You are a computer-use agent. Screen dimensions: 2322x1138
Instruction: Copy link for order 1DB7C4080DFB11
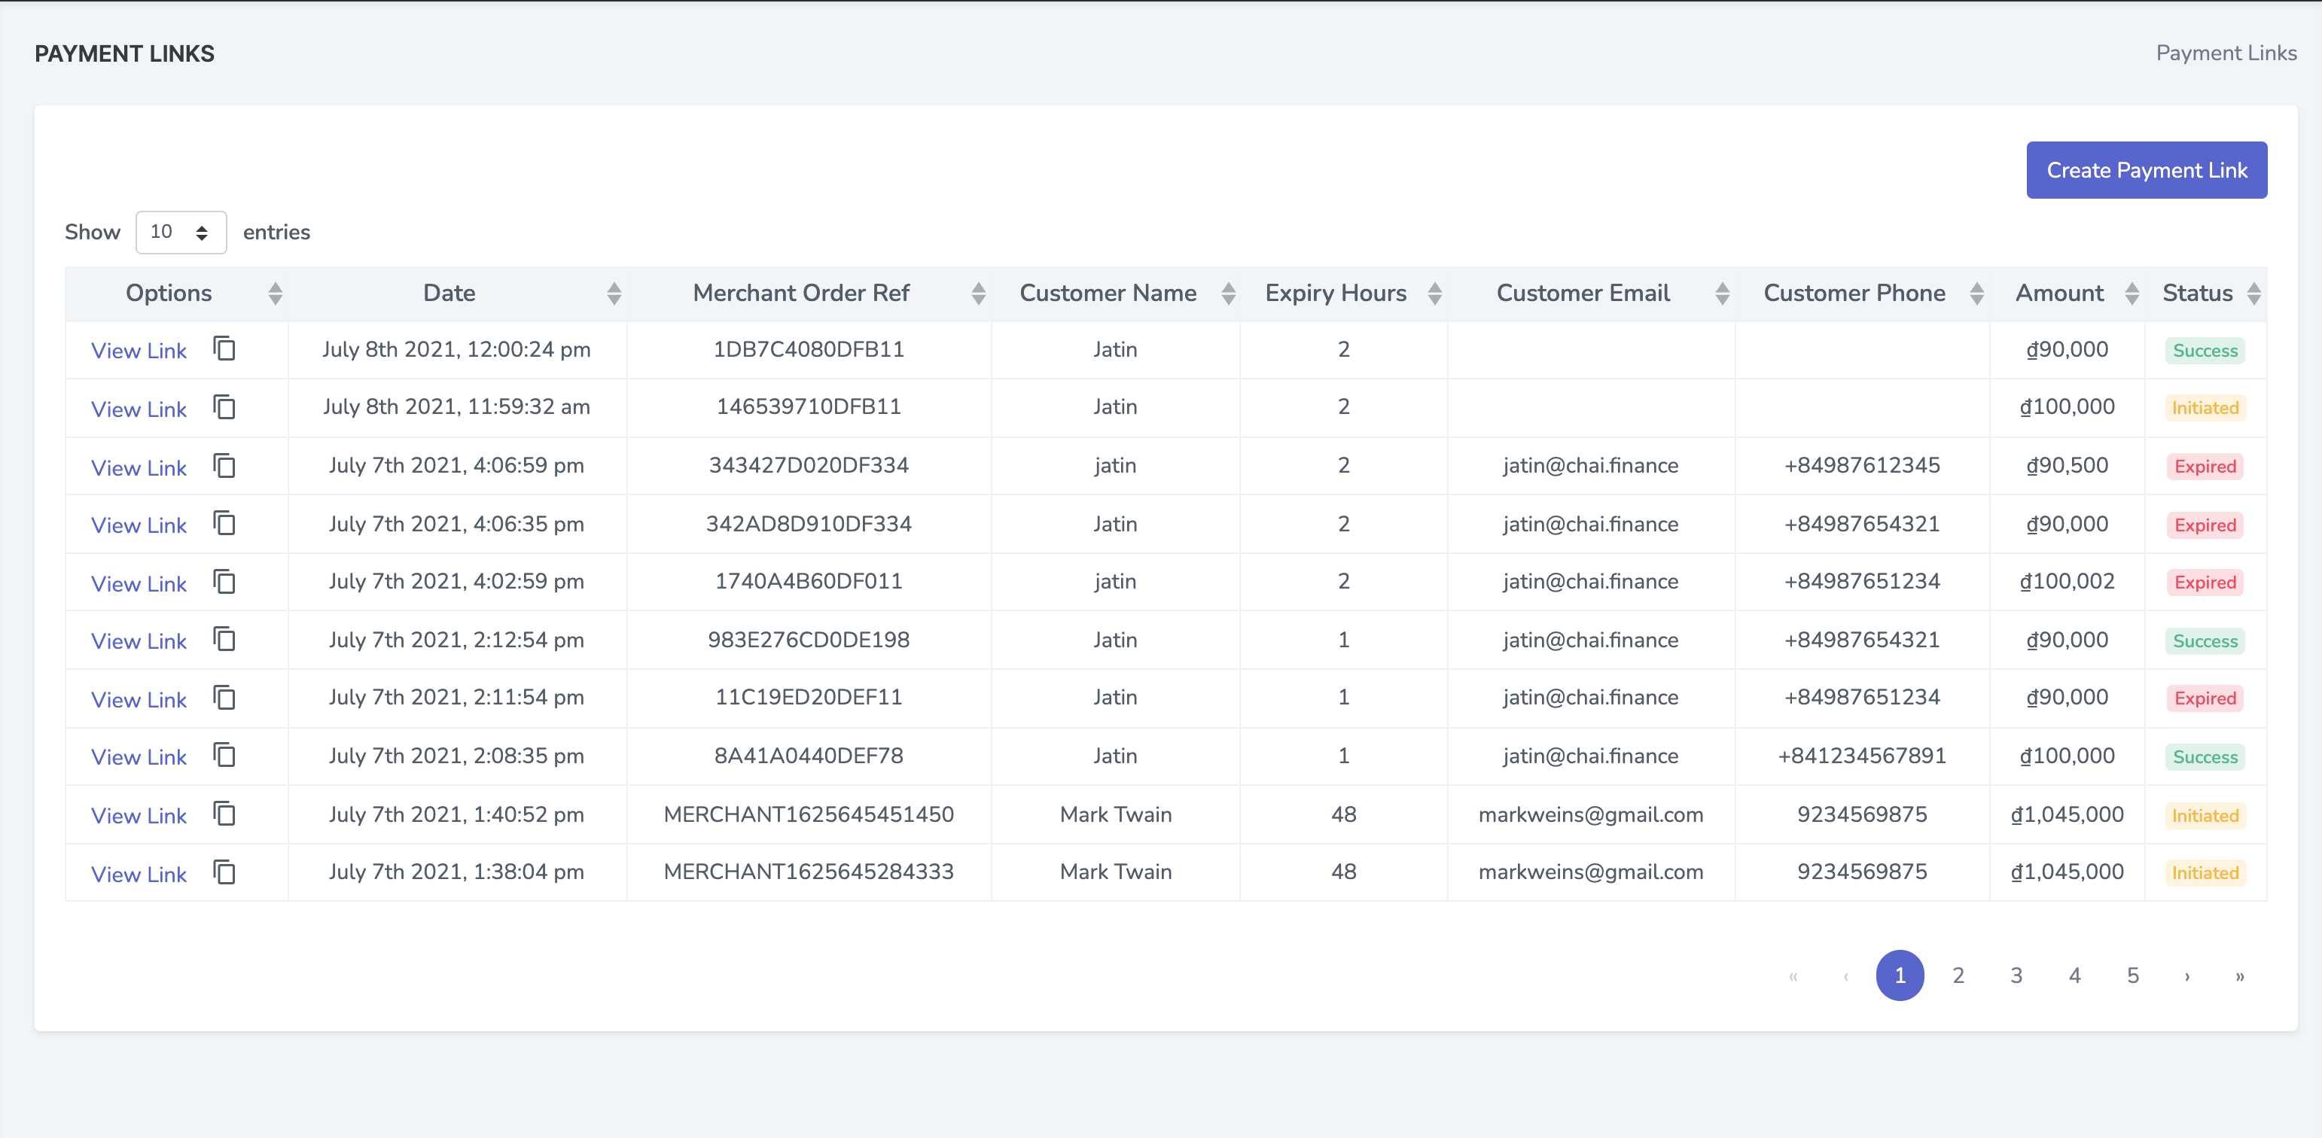[224, 348]
